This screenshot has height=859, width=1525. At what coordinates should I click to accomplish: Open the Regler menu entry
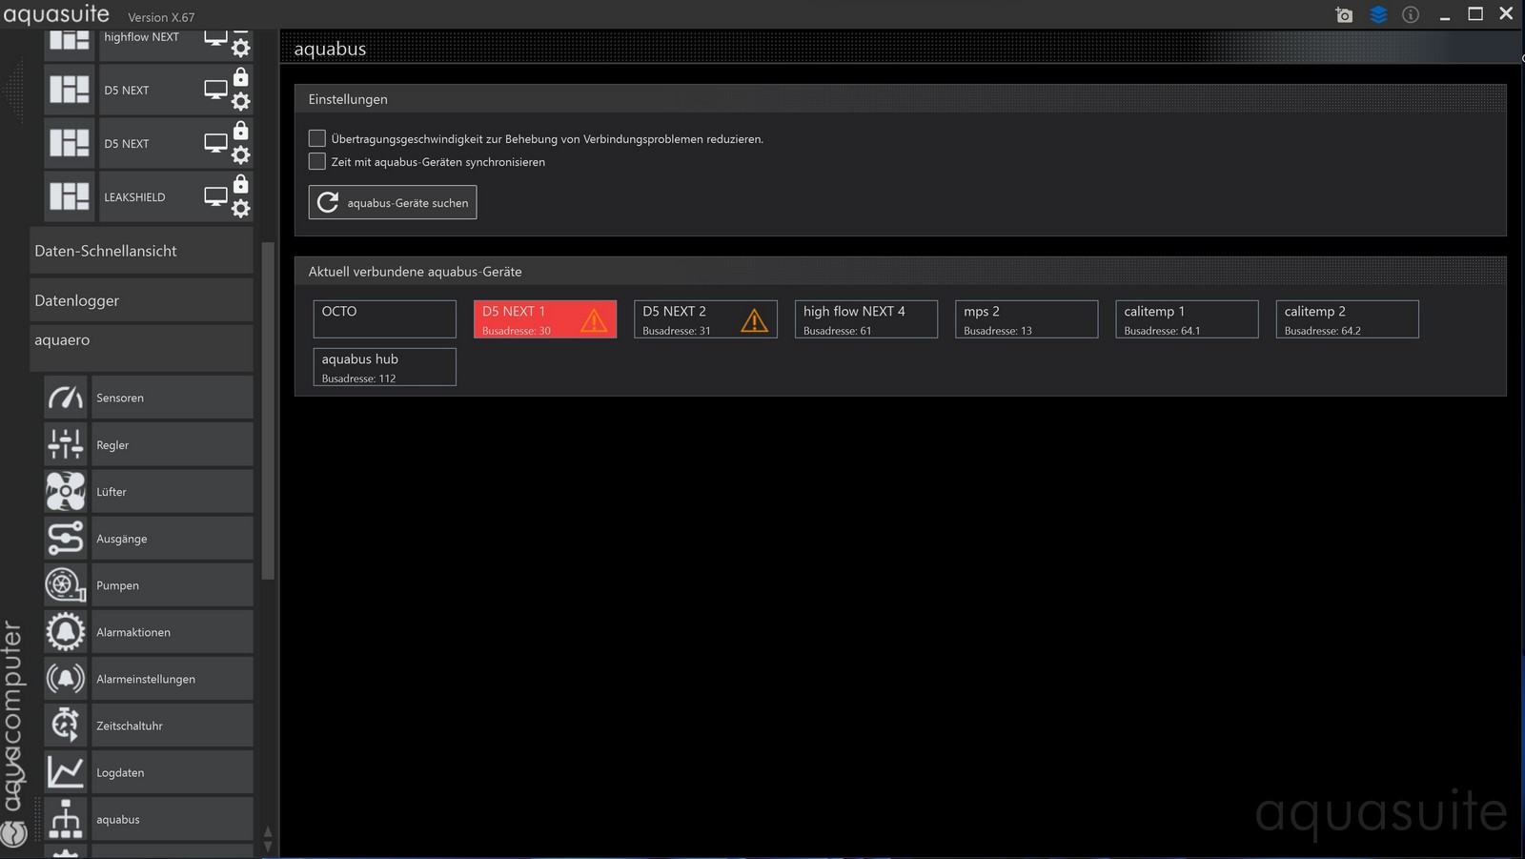(173, 444)
